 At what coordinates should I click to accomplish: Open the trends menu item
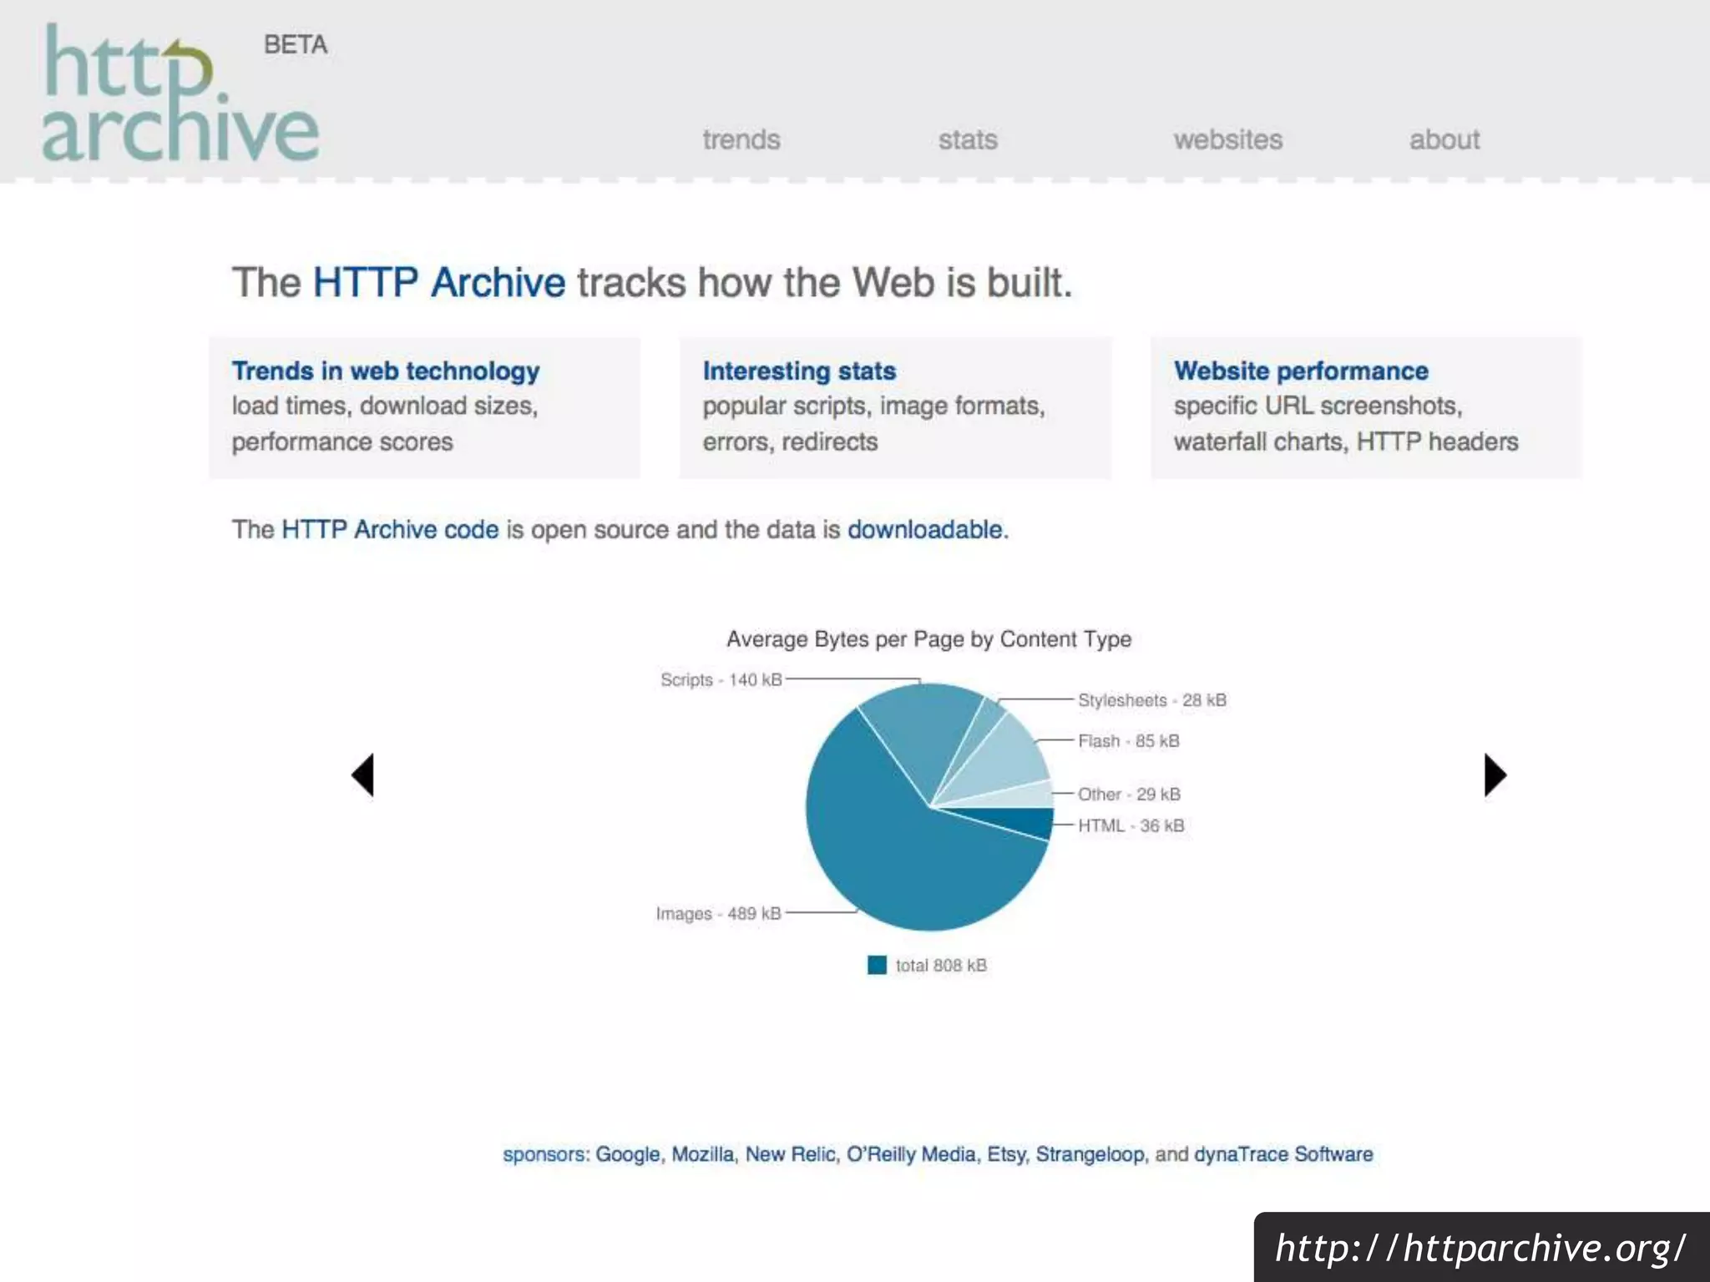[741, 139]
